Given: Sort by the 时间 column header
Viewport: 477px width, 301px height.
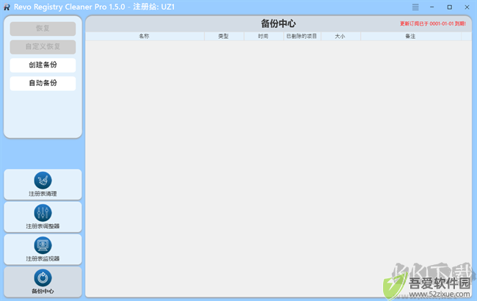Looking at the screenshot, I should coord(263,36).
